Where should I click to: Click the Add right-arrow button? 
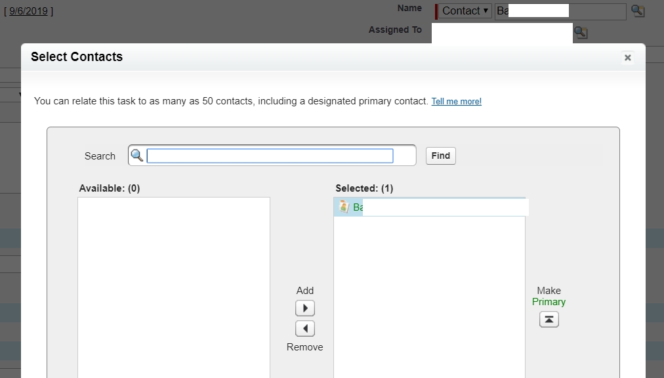tap(305, 308)
